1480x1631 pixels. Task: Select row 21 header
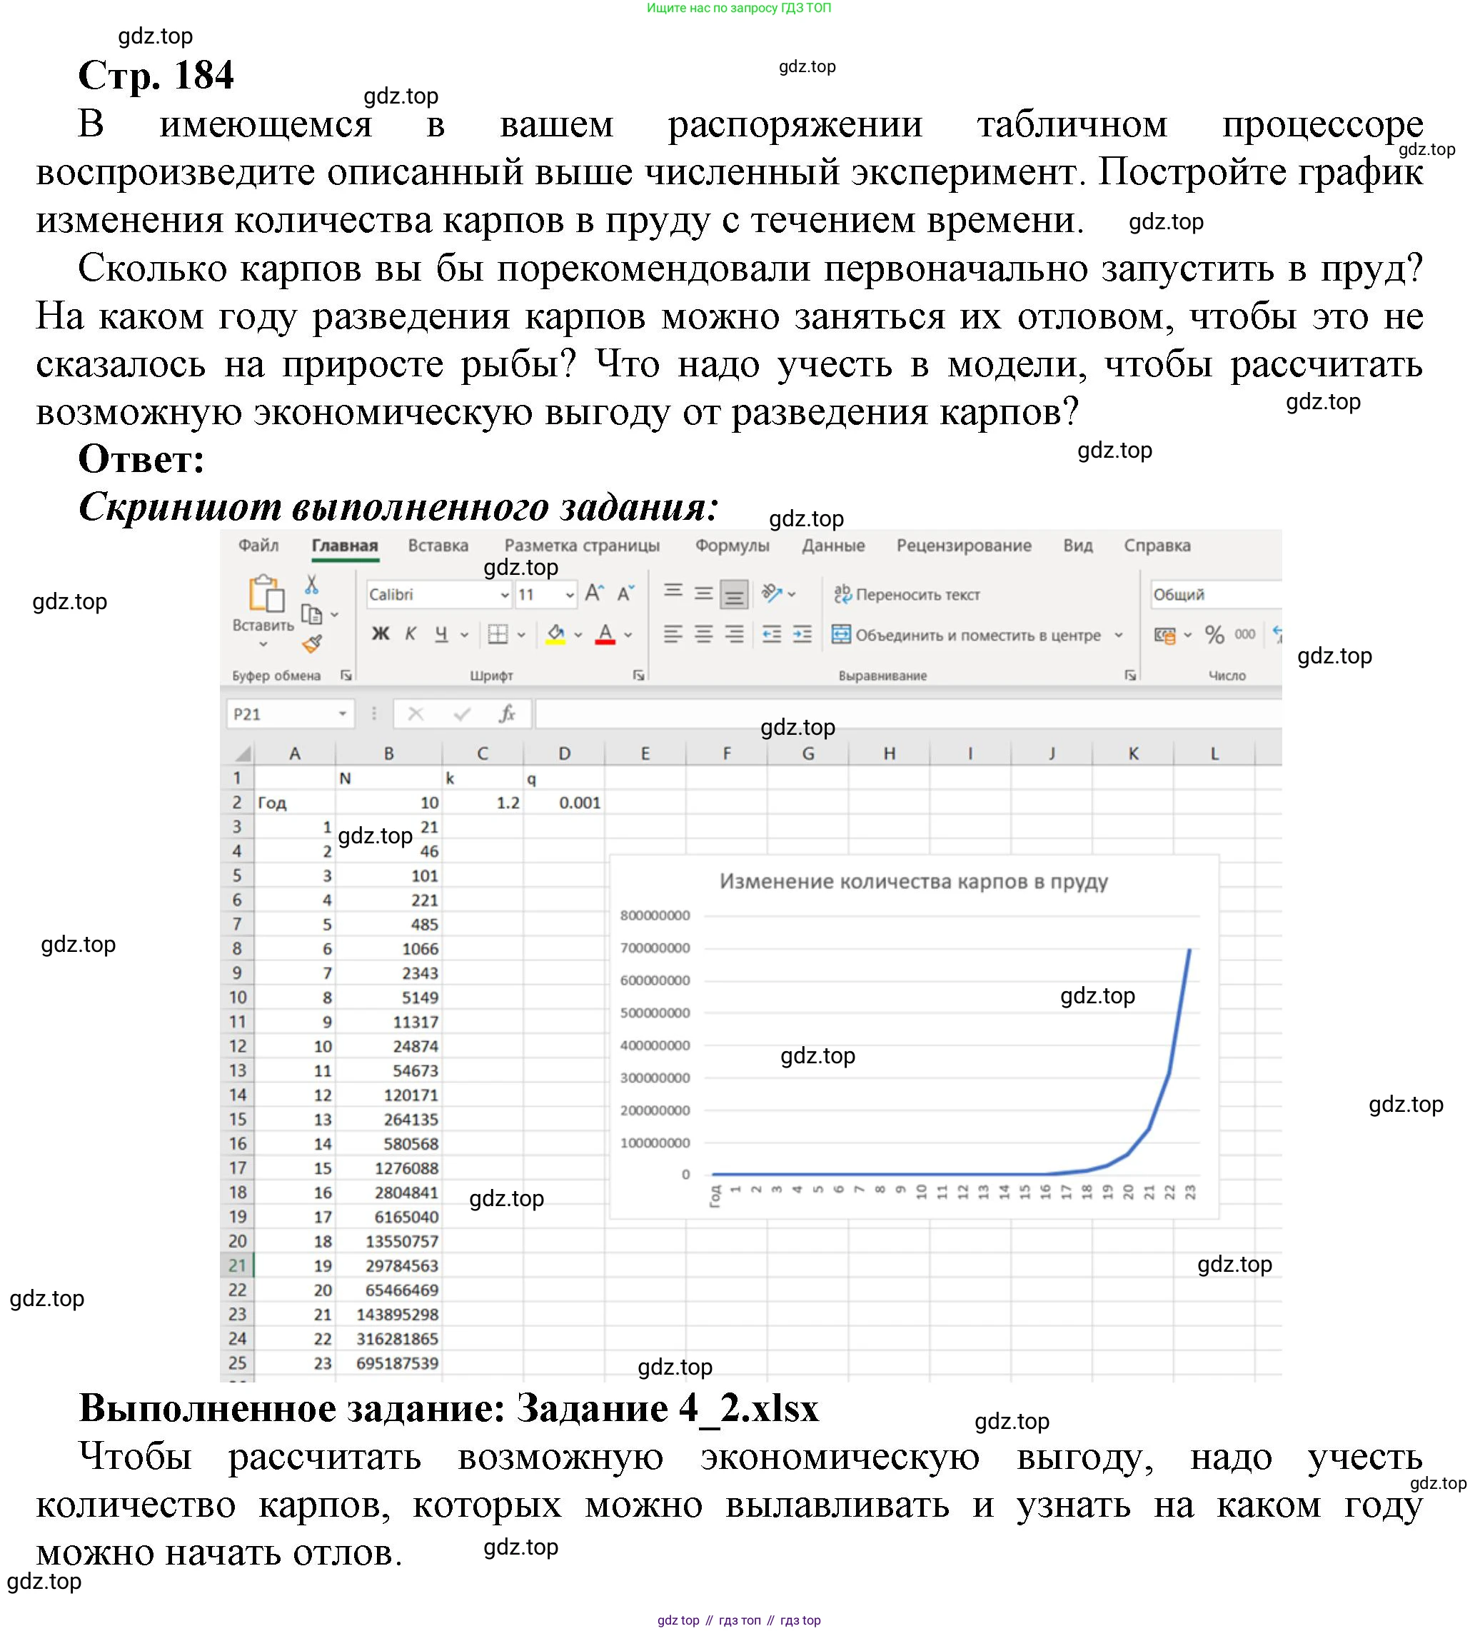point(237,1265)
